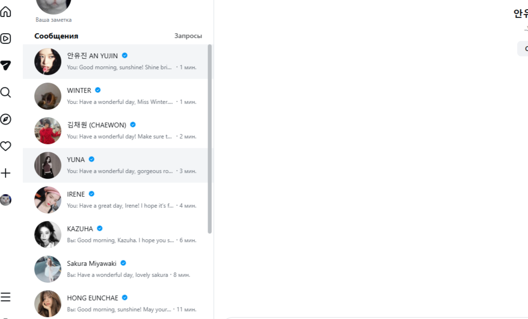
Task: Open the Explore compass icon
Action: coord(6,119)
